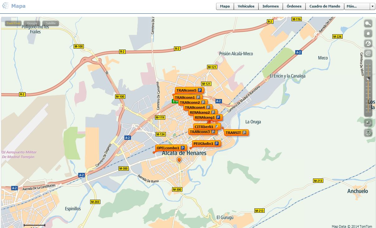Click the zoom slider handle

[368, 79]
